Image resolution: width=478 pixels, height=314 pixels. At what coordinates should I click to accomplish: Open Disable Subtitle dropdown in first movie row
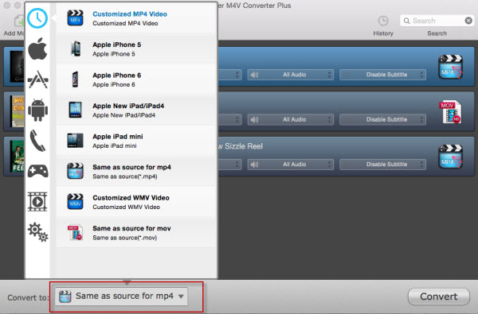[x=383, y=75]
